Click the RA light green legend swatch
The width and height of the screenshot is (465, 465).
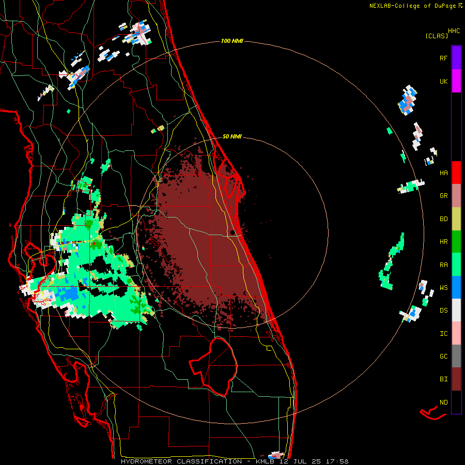(456, 265)
